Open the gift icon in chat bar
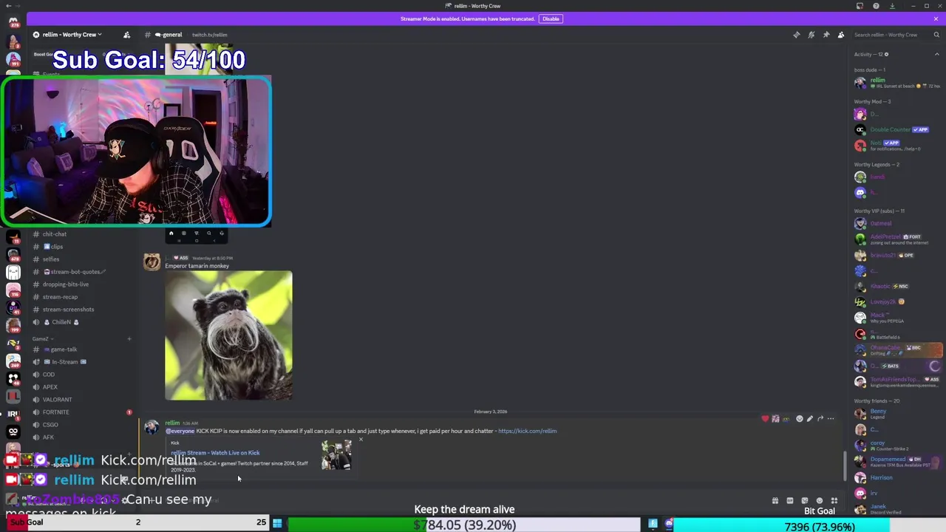This screenshot has width=946, height=532. [775, 501]
